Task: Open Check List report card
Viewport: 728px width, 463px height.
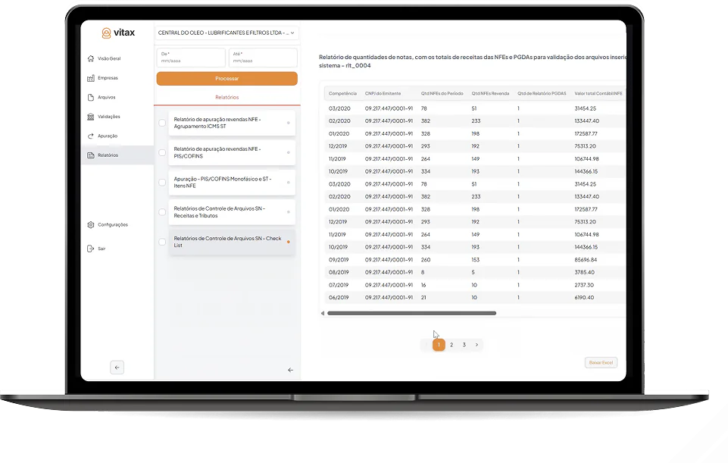Action: (x=232, y=242)
